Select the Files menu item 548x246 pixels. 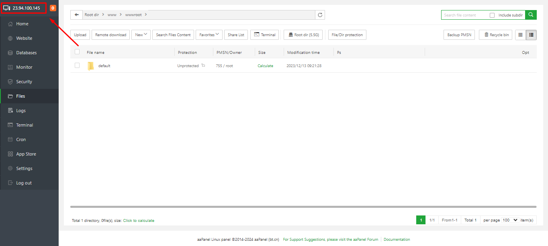(29, 96)
